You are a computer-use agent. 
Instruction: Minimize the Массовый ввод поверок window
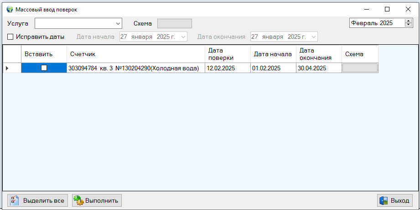366,9
